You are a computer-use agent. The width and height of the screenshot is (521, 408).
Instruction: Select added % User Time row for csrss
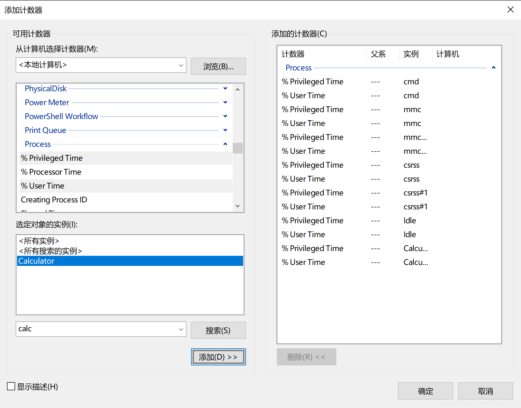pyautogui.click(x=389, y=179)
